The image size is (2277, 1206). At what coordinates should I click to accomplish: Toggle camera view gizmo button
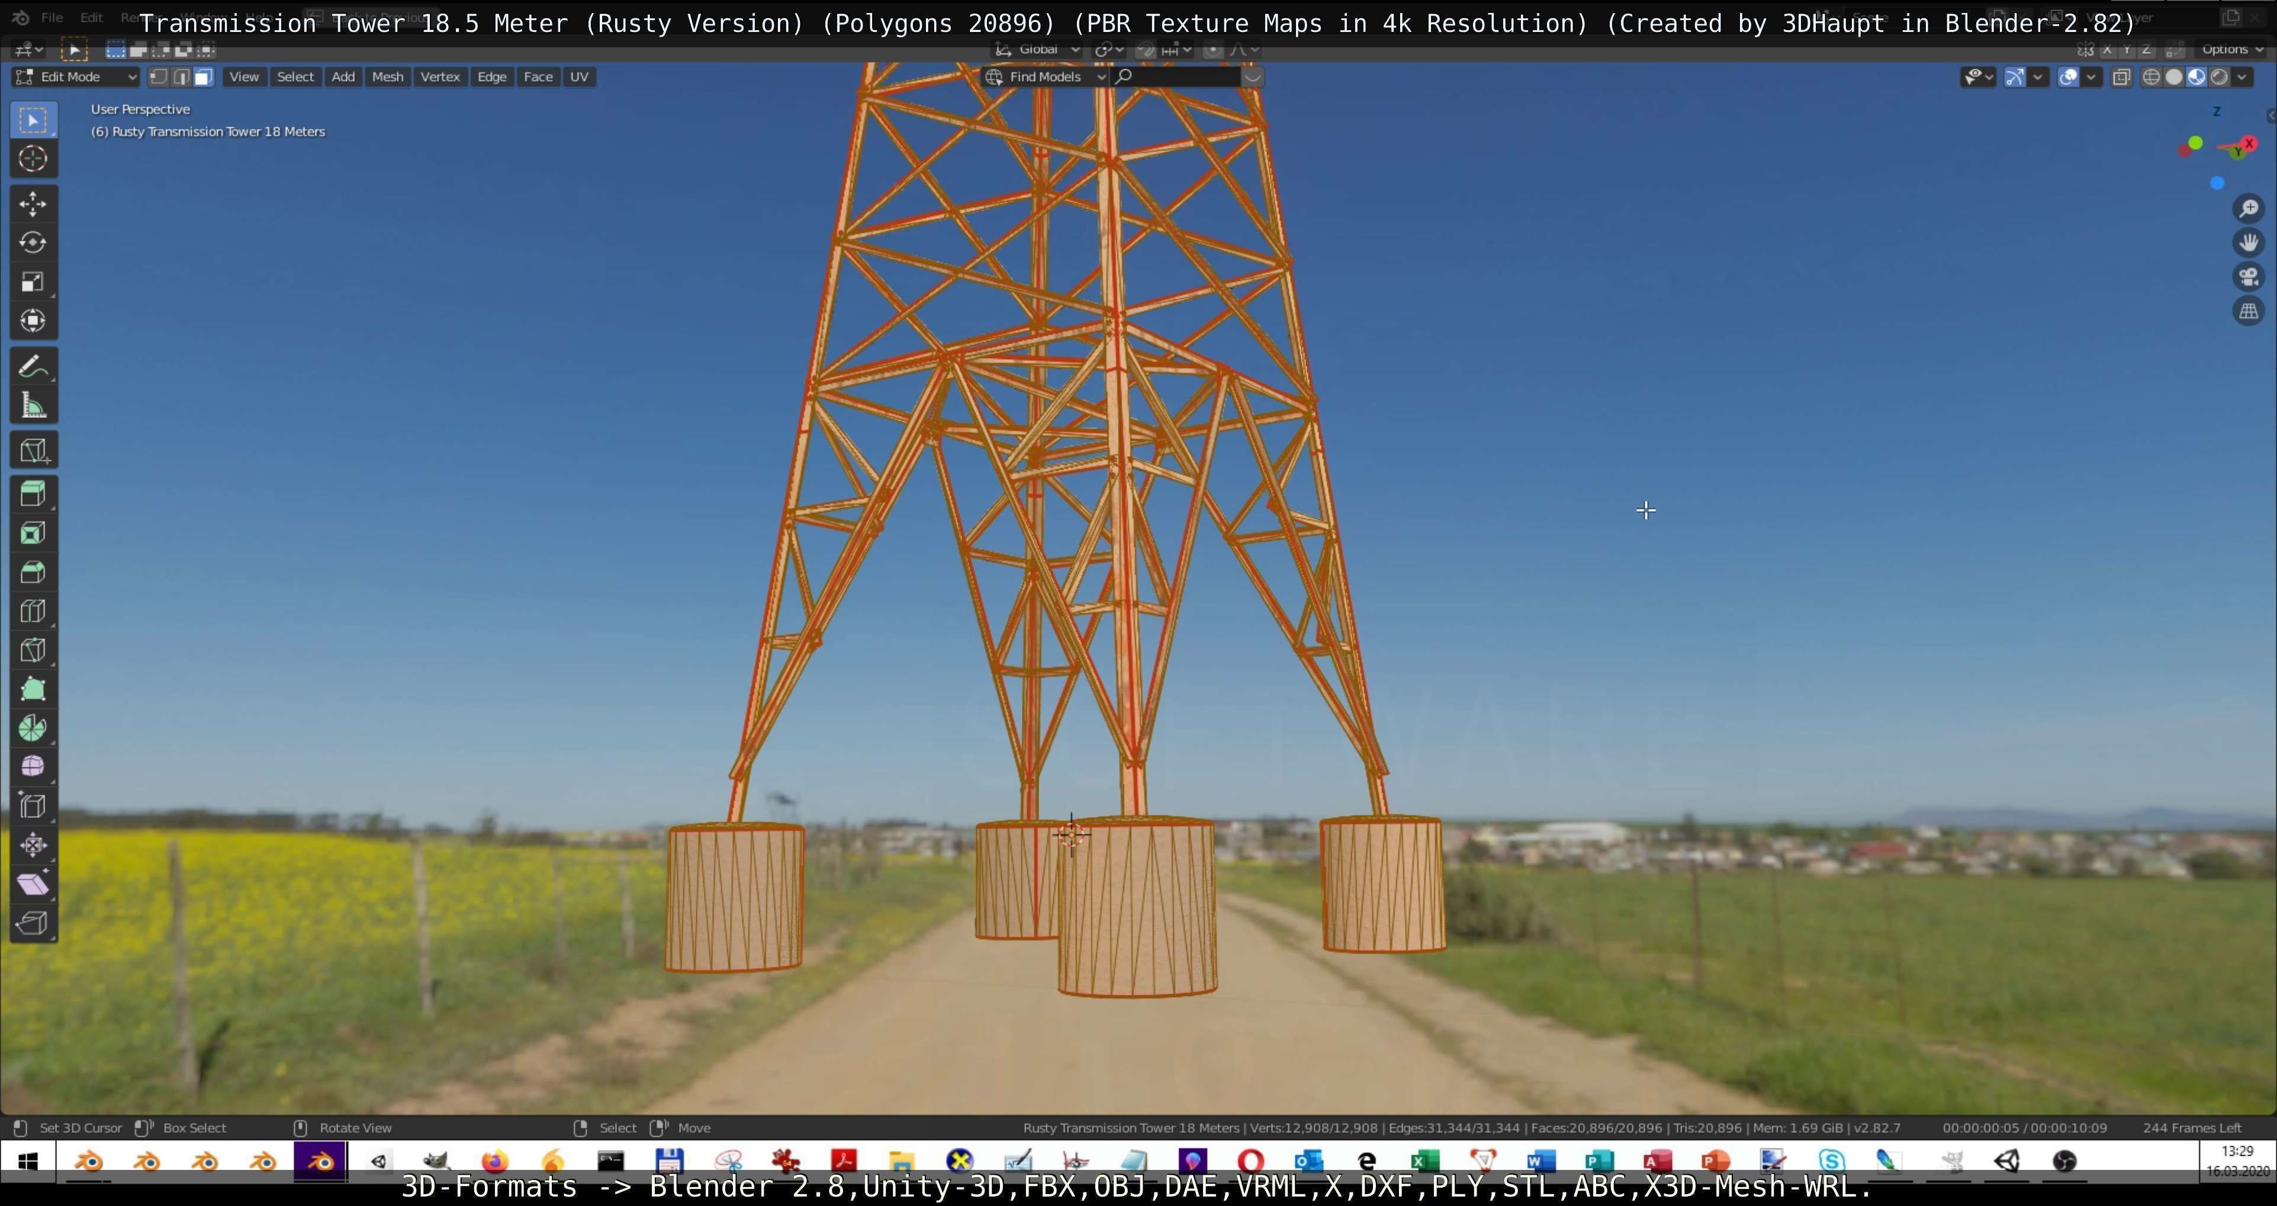(x=2249, y=278)
